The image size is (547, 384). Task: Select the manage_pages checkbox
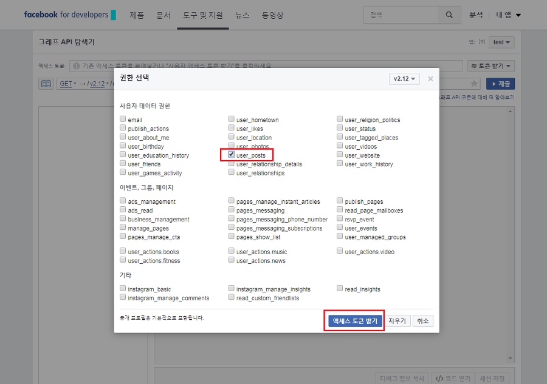123,227
